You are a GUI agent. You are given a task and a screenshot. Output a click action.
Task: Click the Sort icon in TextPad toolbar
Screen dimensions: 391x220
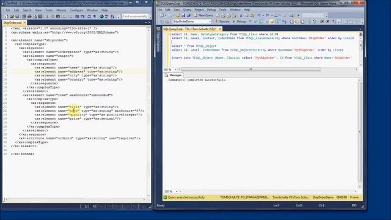pos(112,16)
